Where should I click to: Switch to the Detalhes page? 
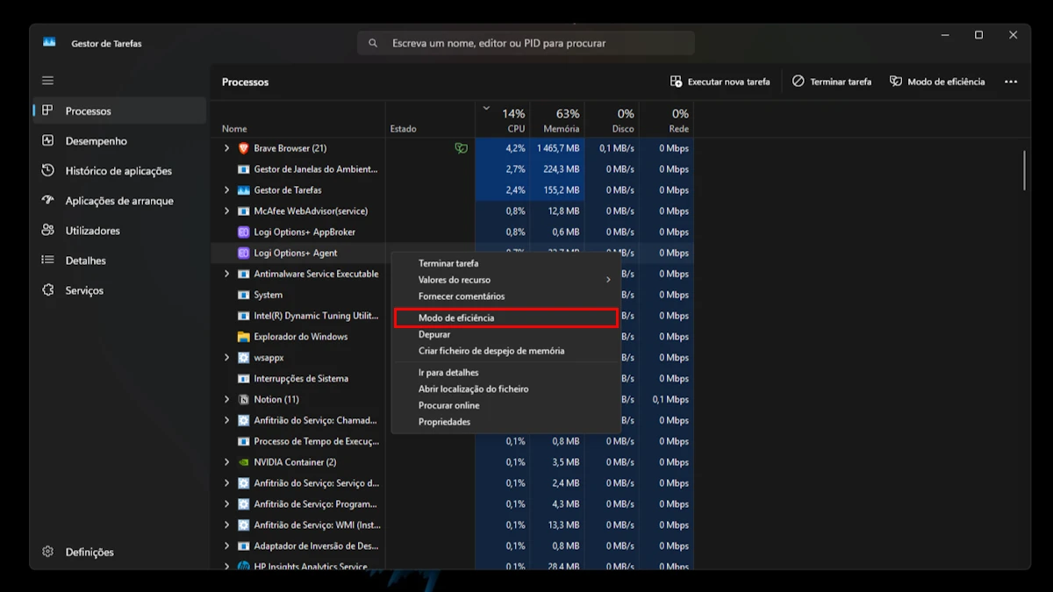[x=85, y=260]
